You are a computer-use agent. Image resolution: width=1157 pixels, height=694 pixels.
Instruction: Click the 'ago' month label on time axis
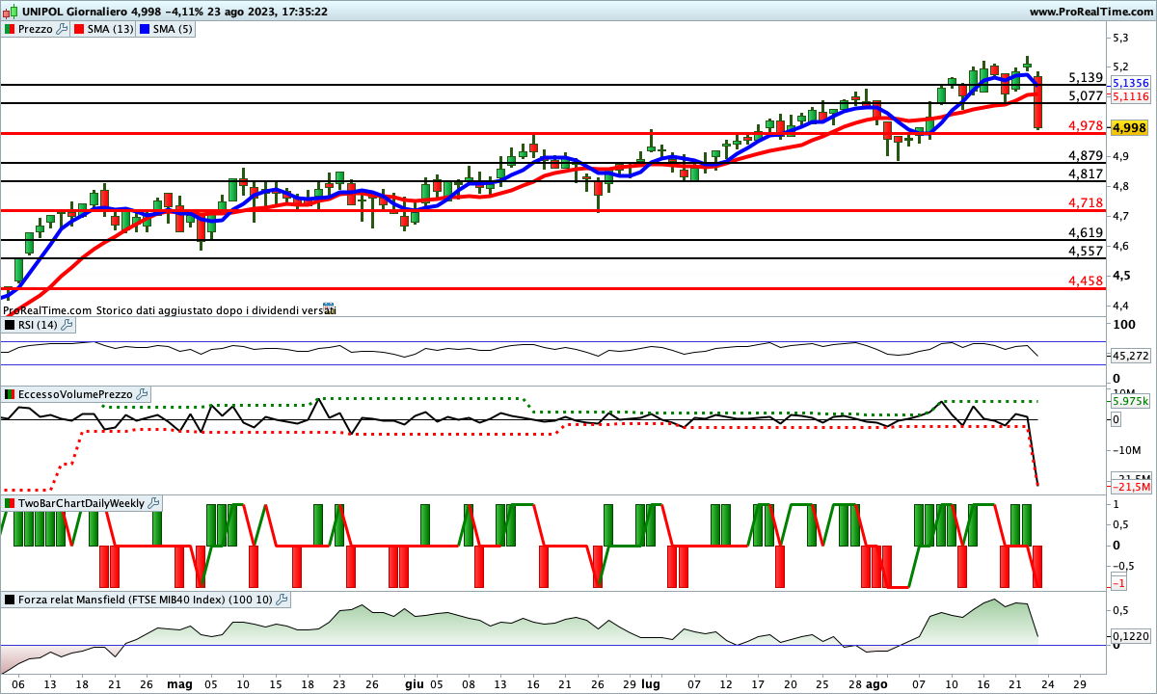tap(876, 683)
